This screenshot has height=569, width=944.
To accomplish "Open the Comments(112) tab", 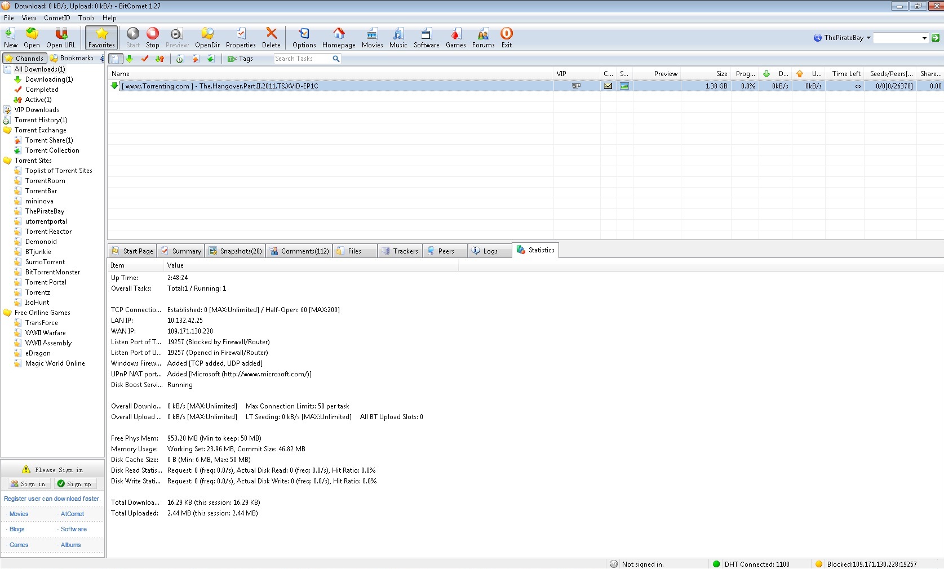I will (299, 251).
